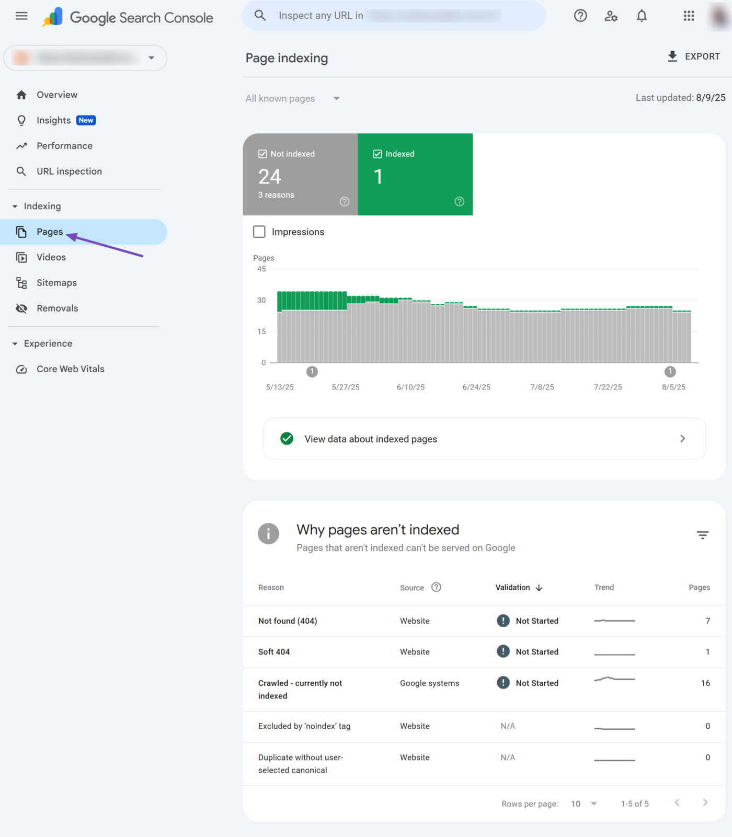
Task: Click the Source column help icon
Action: 436,587
